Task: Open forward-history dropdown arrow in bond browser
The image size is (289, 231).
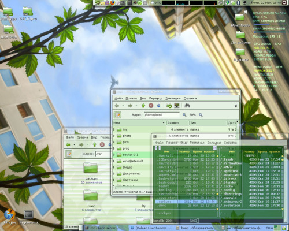Action: pos(136,106)
